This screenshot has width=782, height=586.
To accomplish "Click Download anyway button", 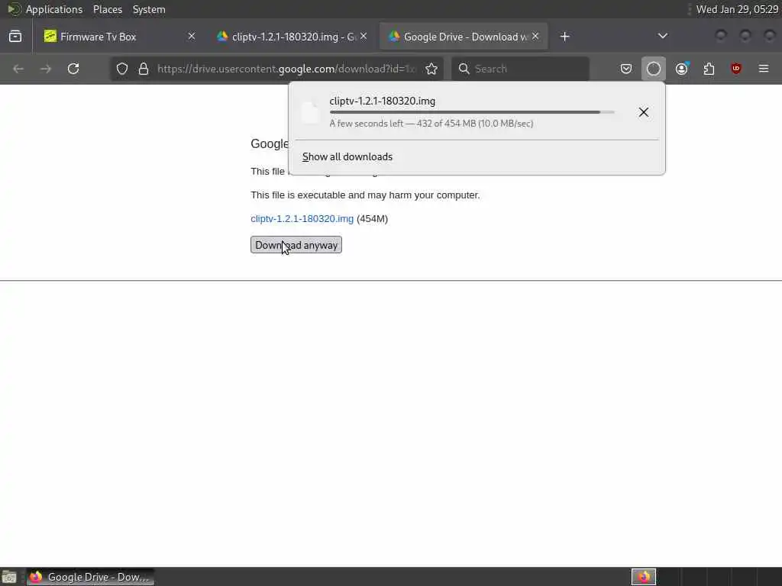I will point(296,245).
